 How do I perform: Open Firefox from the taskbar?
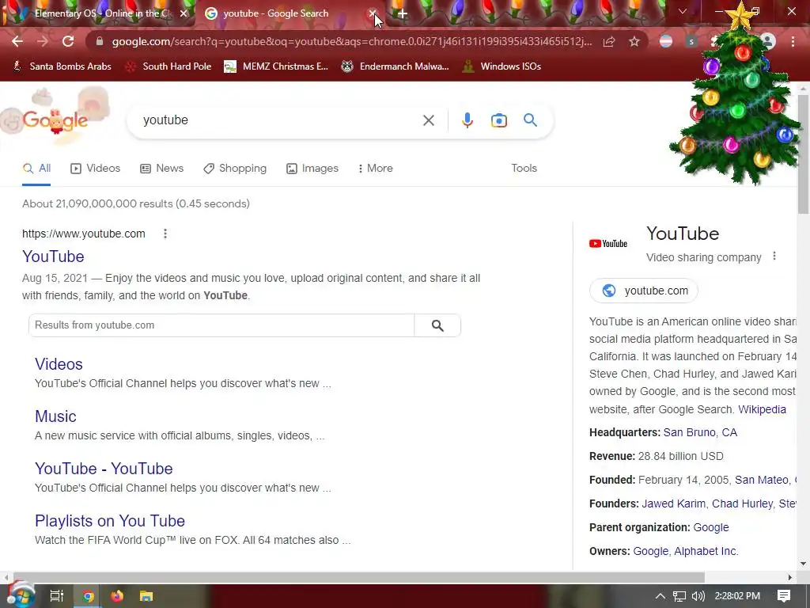117,596
